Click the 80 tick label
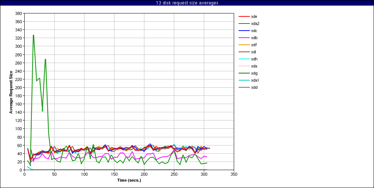 tap(19, 137)
